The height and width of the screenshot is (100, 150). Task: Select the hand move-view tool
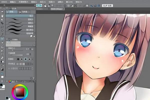click(2, 16)
